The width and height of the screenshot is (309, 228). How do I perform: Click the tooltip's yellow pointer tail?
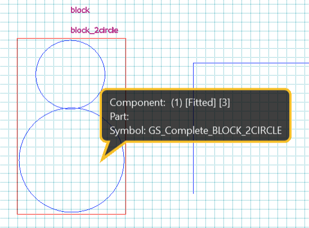[110, 151]
